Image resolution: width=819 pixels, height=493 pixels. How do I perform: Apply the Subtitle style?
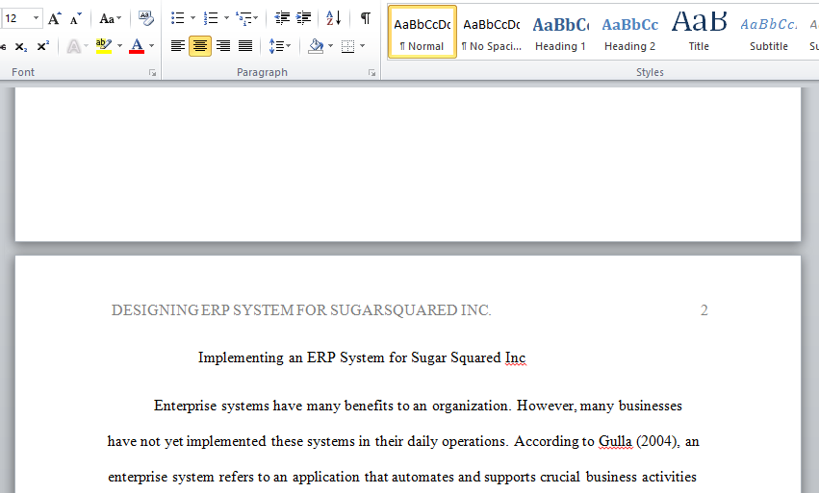768,32
